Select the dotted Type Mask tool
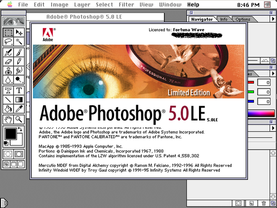277x208 pixels. (8, 90)
